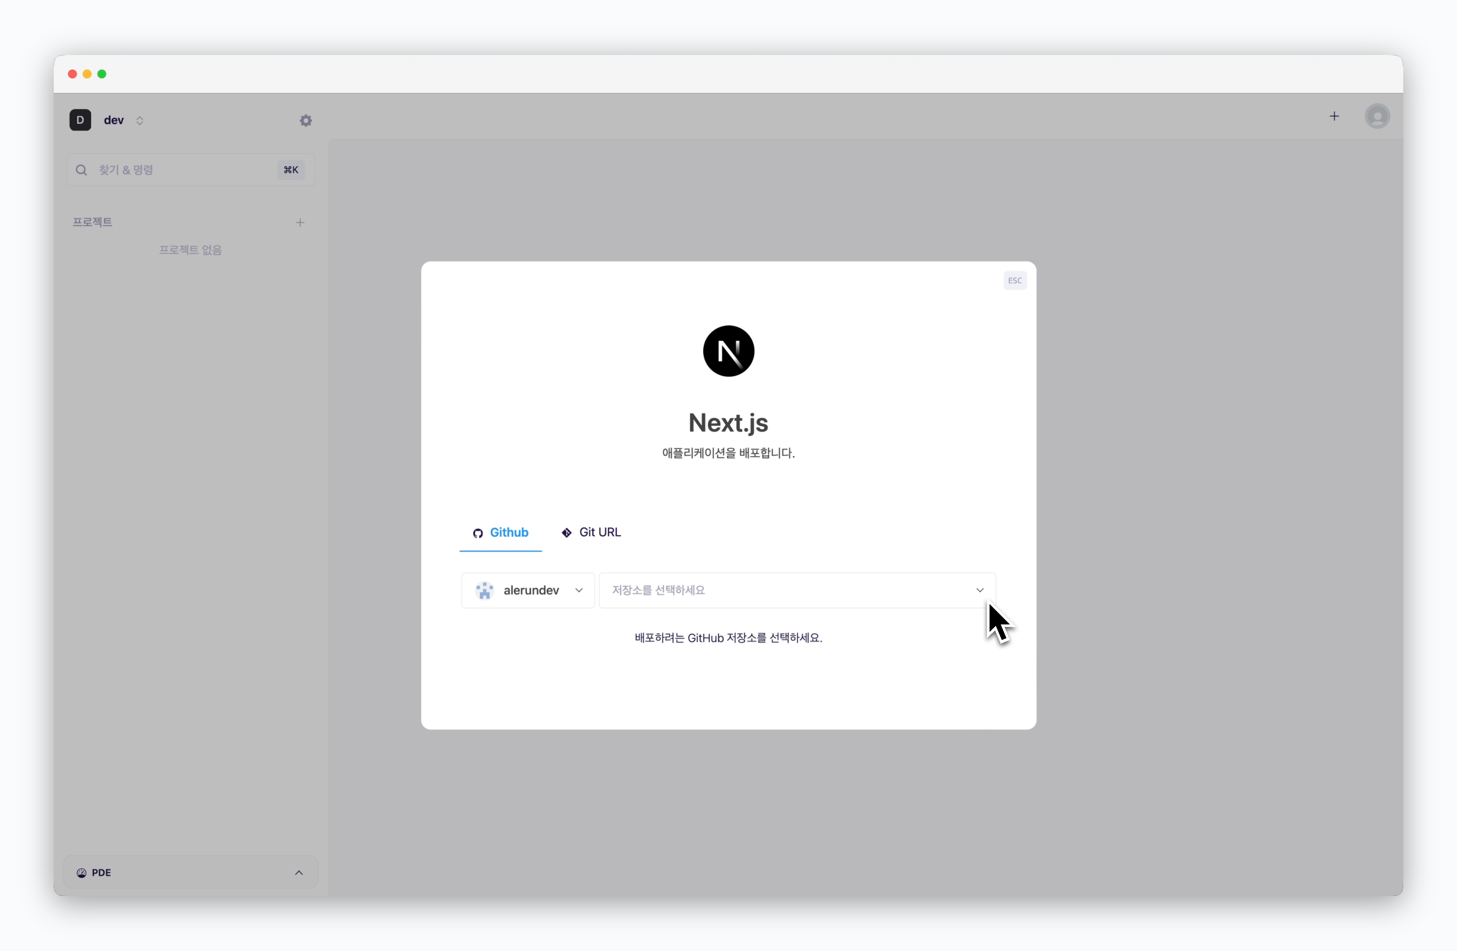Click the search magnifier icon
The height and width of the screenshot is (951, 1457).
82,170
